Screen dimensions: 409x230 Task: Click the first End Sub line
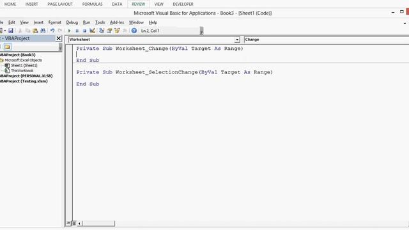[88, 60]
